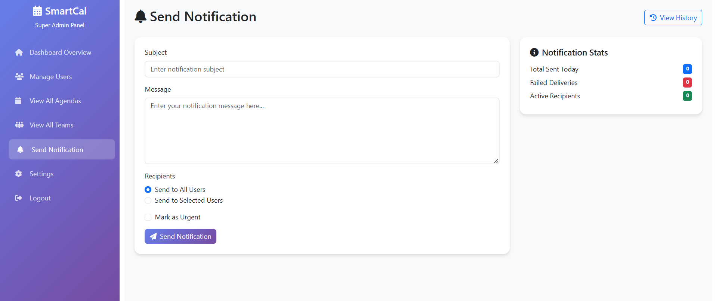Click the Settings gear icon
Viewport: 716px width, 301px height.
point(19,174)
